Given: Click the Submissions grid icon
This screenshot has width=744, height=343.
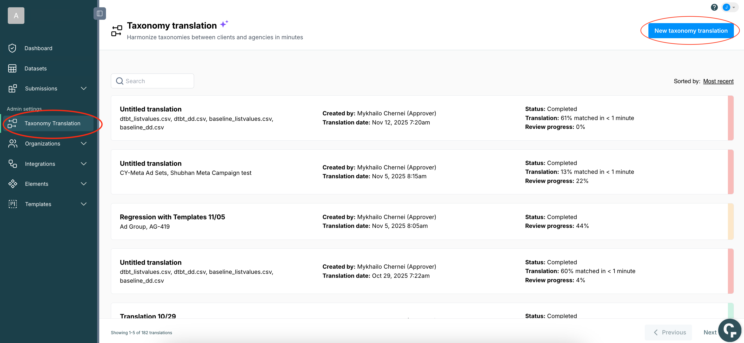Looking at the screenshot, I should pos(12,88).
